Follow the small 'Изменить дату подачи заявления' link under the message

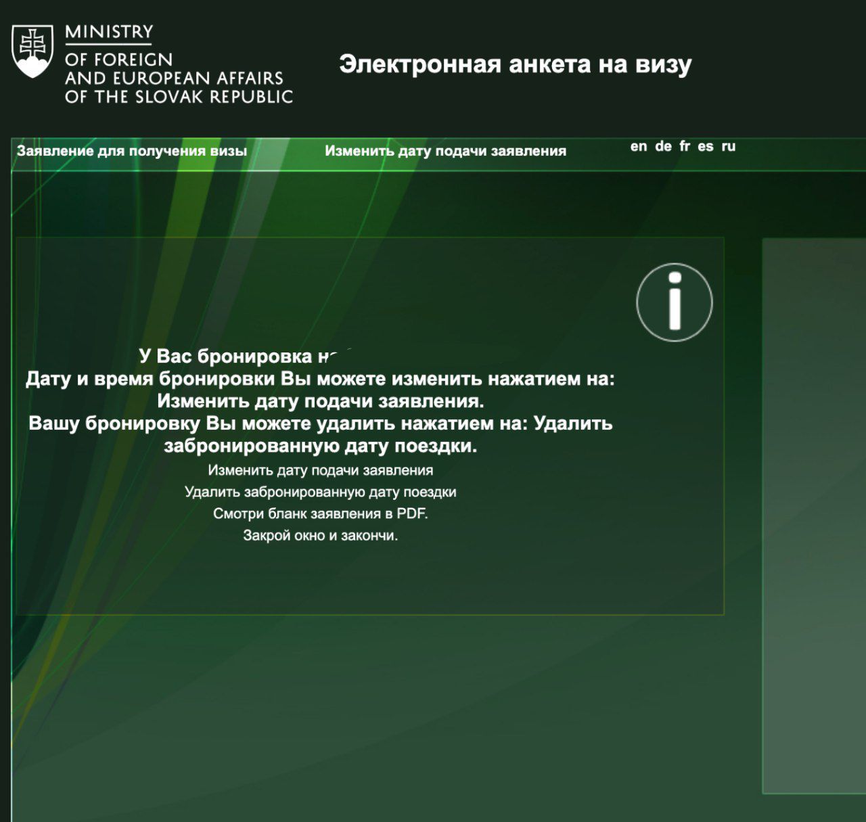(x=320, y=470)
